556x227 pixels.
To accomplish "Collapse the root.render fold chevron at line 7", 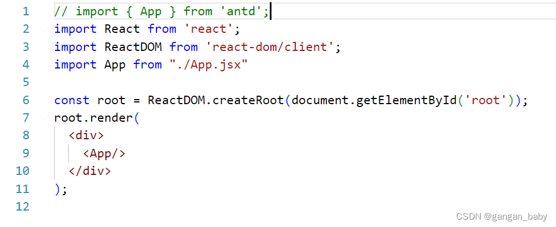I will 44,118.
